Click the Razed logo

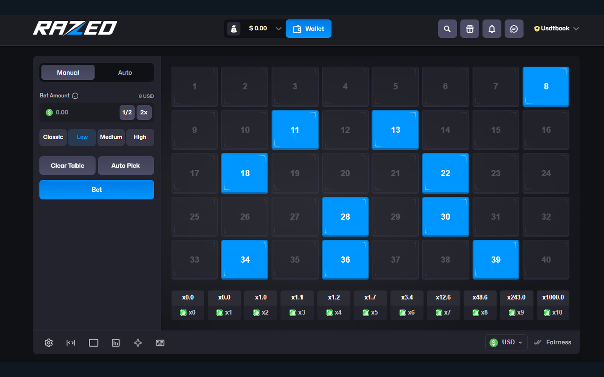[x=75, y=28]
